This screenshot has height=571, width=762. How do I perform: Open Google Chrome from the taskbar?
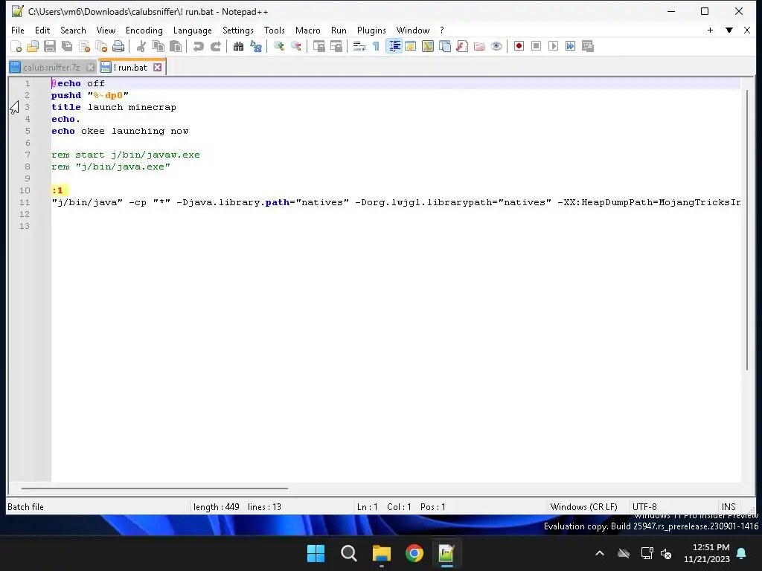coord(414,553)
